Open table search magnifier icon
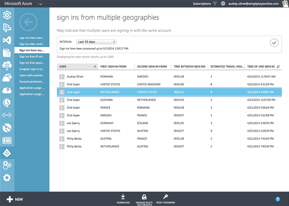This screenshot has height=206, width=289. tap(278, 66)
